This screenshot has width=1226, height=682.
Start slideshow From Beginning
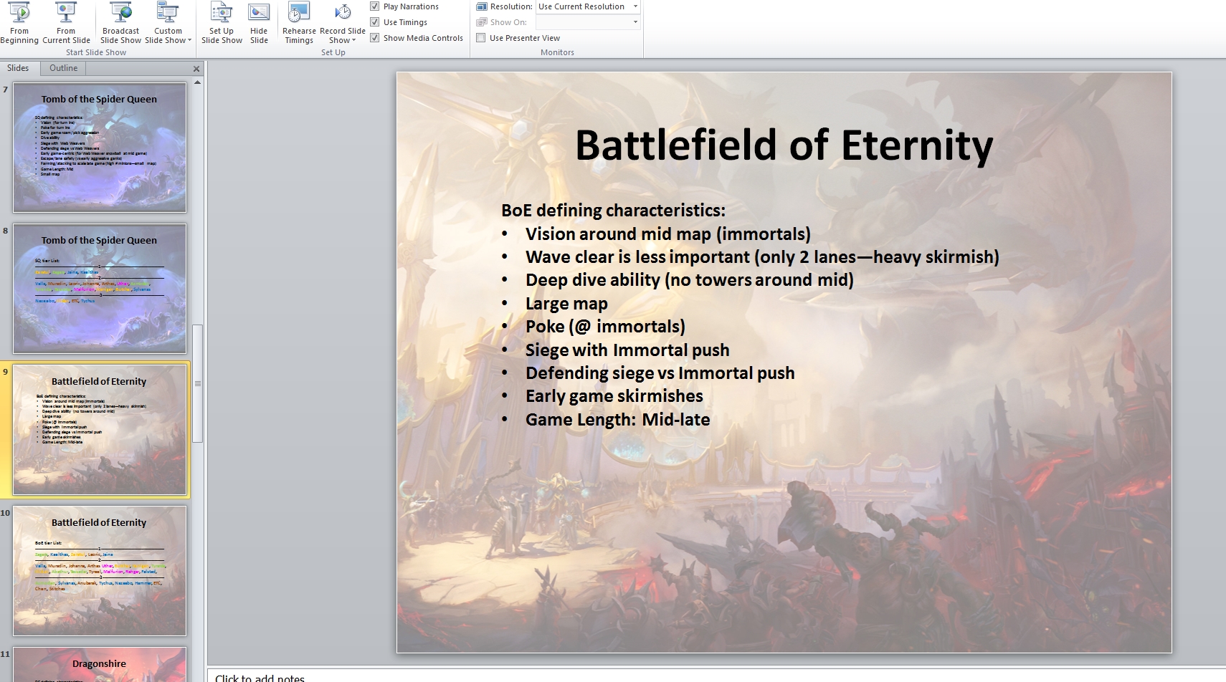(x=19, y=24)
